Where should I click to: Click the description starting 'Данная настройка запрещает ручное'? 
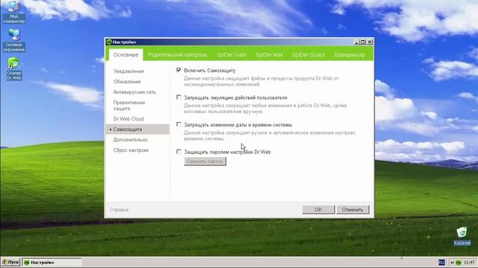(x=269, y=135)
